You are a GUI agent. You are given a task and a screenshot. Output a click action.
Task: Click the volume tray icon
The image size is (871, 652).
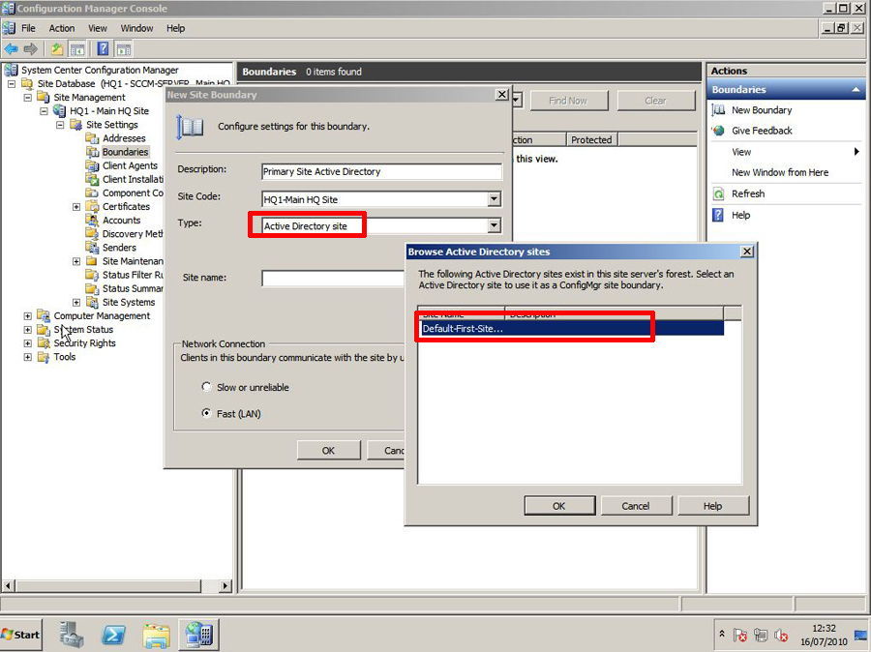click(x=781, y=635)
